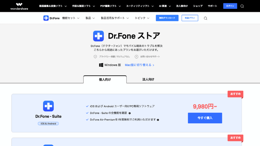Click the privacy protection shield icon
Viewport: 260px width, 146px height.
95,56
